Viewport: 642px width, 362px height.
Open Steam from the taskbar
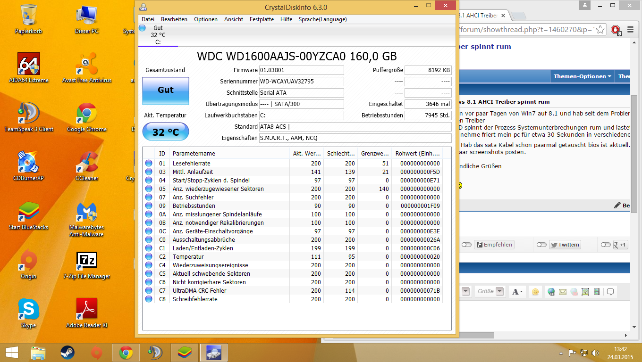(68, 353)
